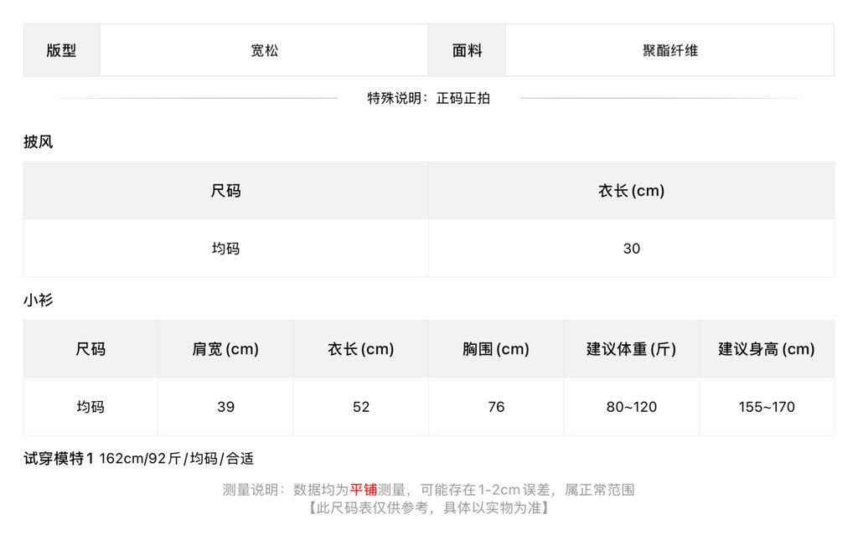The image size is (858, 540).
Task: Click the 小衫 section heading
Action: (39, 300)
